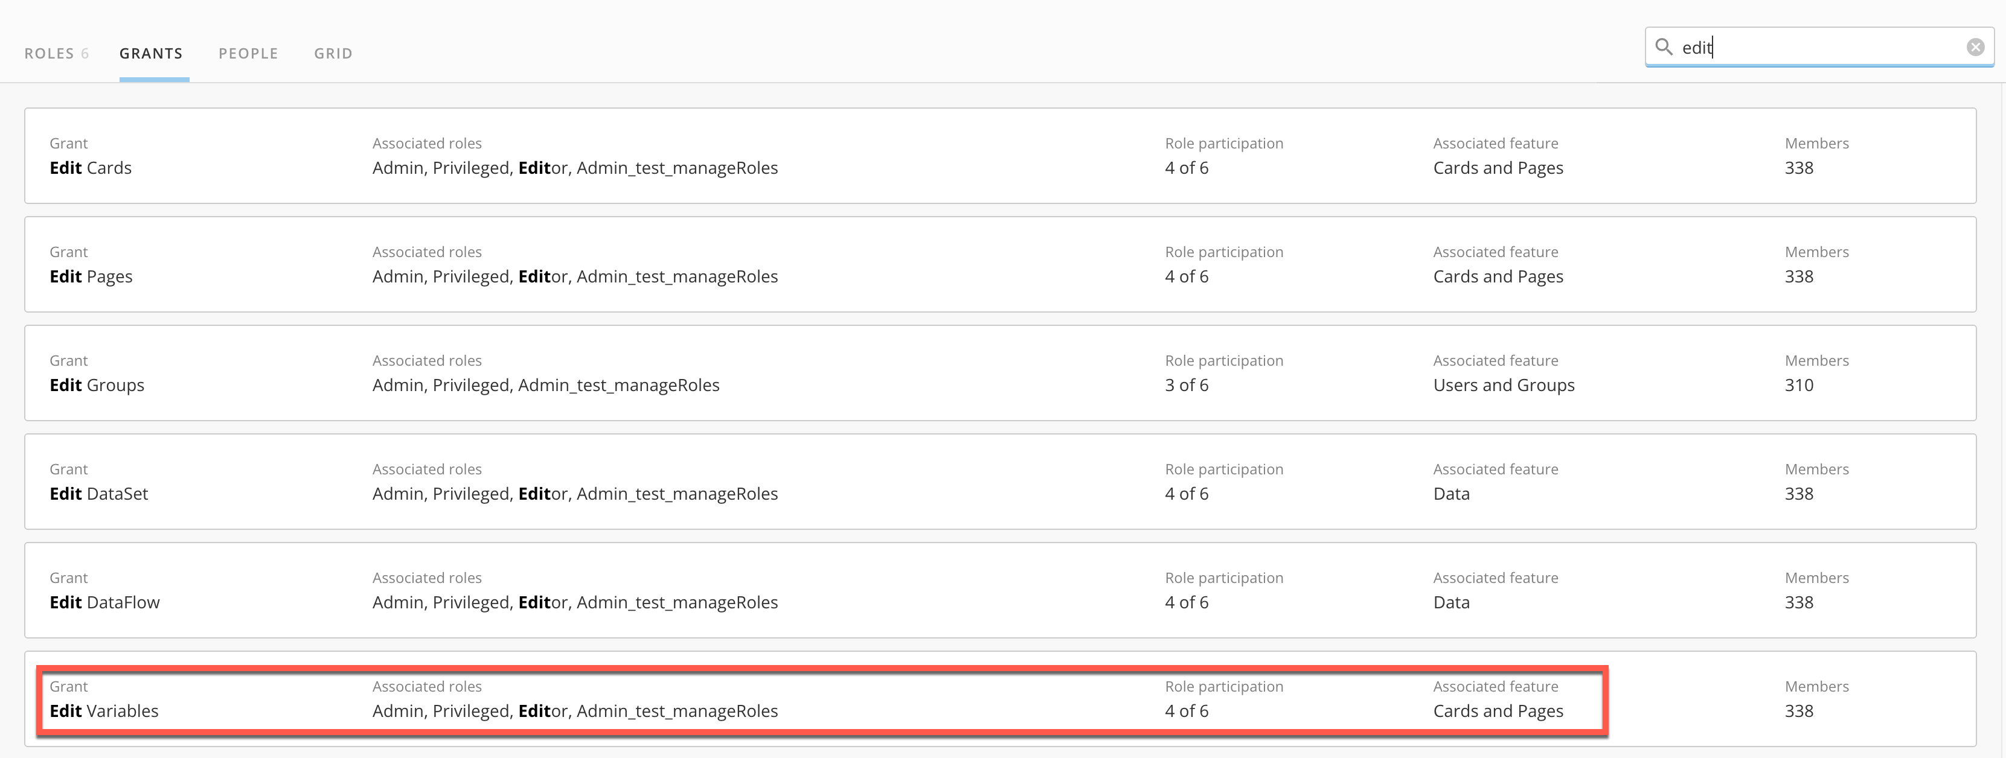Open the Edit Variables grant

click(x=104, y=710)
